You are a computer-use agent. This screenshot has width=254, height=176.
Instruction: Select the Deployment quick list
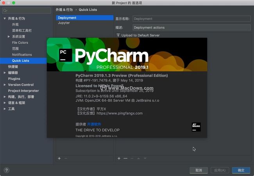pos(84,18)
